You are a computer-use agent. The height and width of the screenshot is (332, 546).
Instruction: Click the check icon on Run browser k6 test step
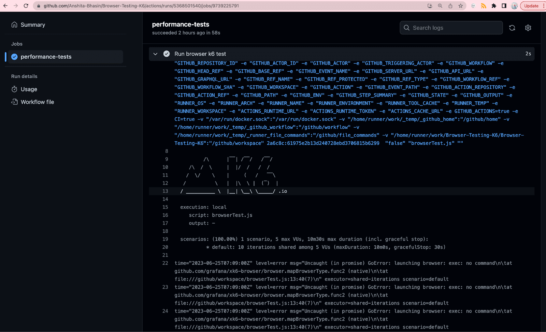tap(166, 54)
